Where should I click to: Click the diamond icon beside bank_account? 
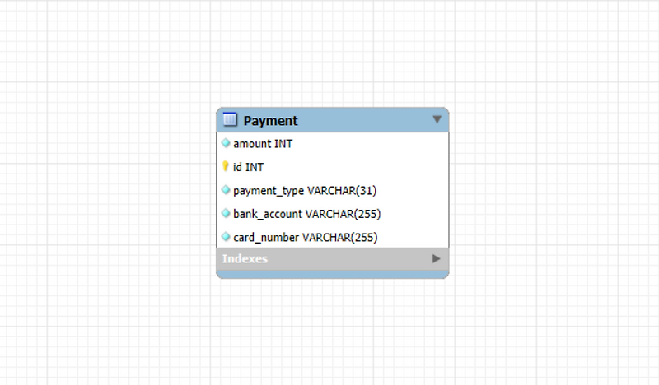(226, 213)
